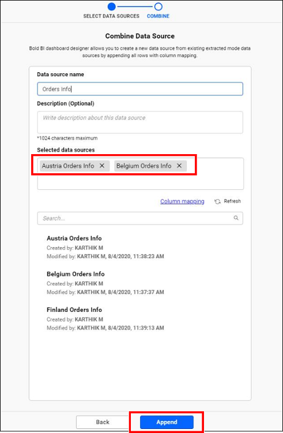Screen dimensions: 283x433
Task: Remove Austria Orders Info chip via X icon
Action: click(x=102, y=166)
